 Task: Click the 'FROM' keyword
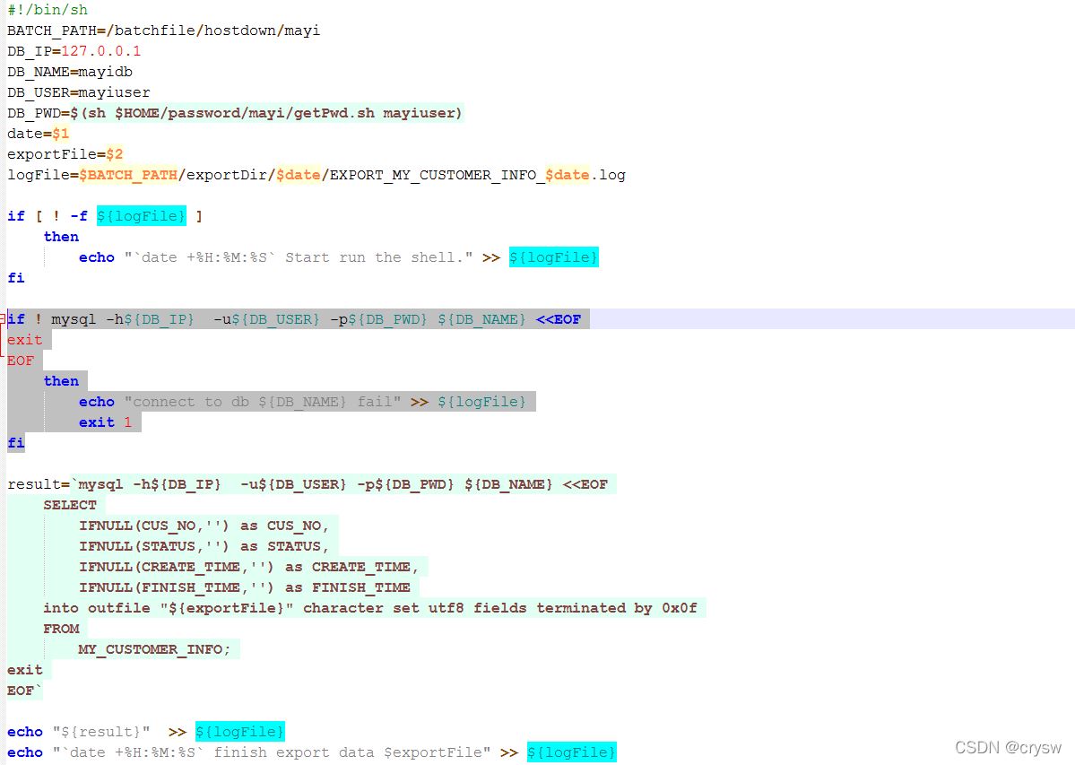click(61, 628)
